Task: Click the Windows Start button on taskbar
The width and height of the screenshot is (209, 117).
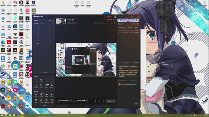Action: click(2, 115)
